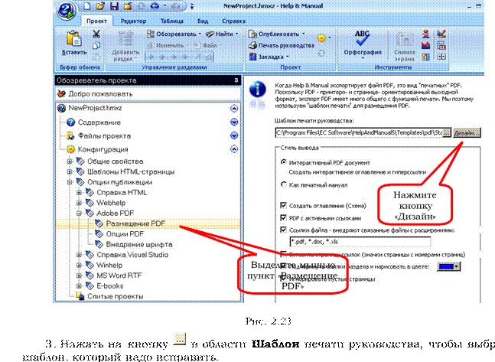Expand the Winhelp tree node
This screenshot has width=495, height=362.
tap(79, 266)
